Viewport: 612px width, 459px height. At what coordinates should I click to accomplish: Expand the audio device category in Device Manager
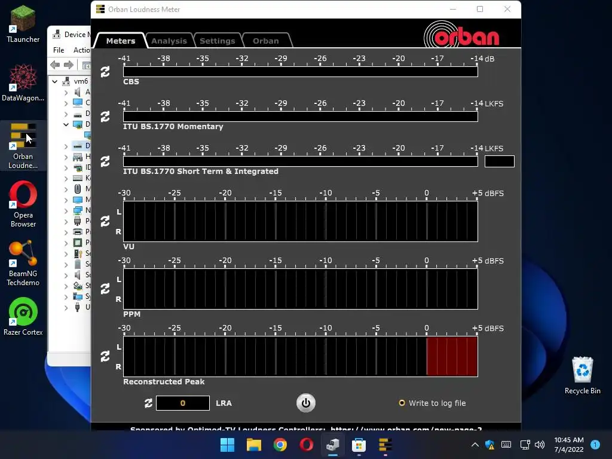pyautogui.click(x=66, y=93)
